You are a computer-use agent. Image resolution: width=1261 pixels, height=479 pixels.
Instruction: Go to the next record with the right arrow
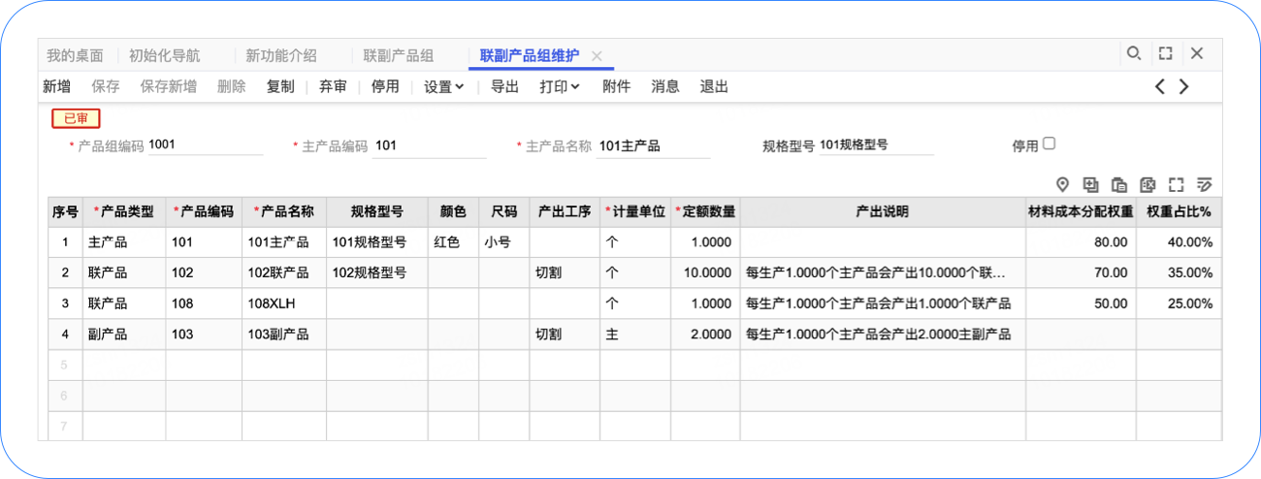[1183, 86]
